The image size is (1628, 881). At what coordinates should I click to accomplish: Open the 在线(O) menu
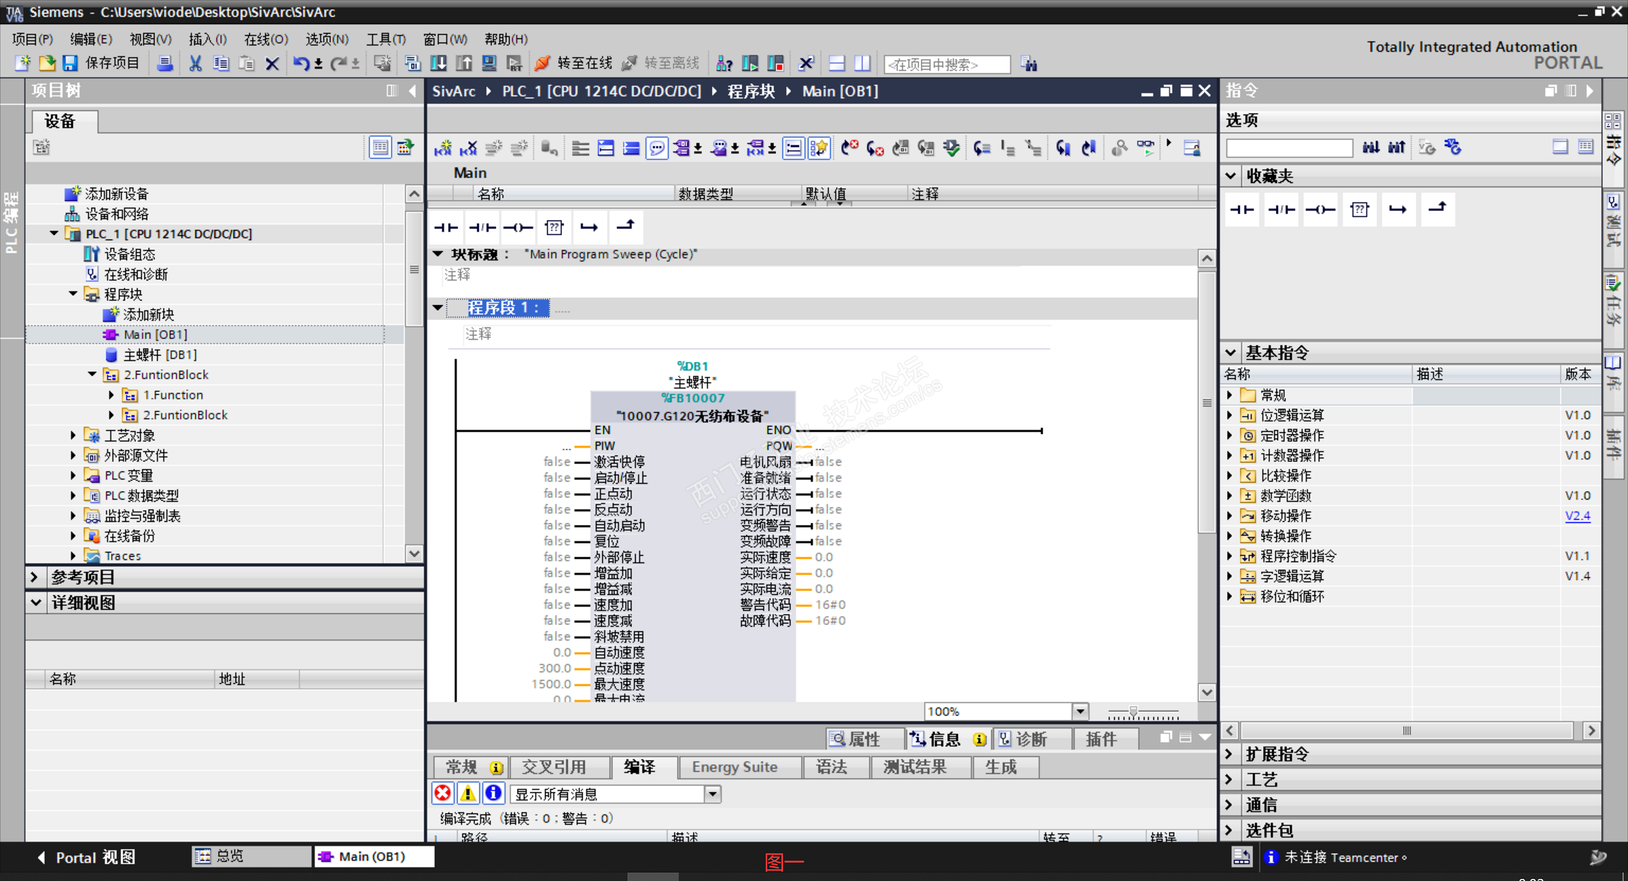(x=266, y=40)
